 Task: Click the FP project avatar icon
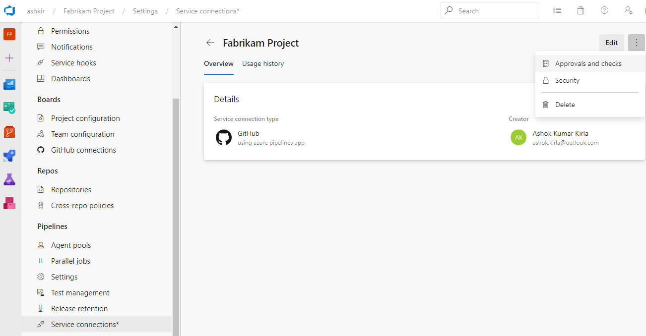[9, 34]
